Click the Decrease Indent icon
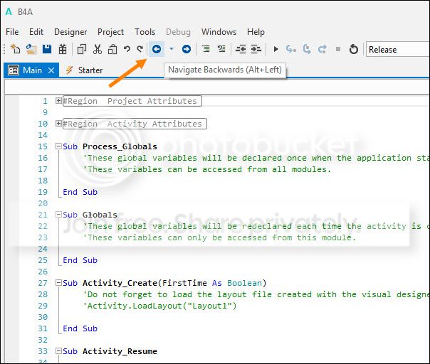430x364 pixels. click(x=241, y=49)
